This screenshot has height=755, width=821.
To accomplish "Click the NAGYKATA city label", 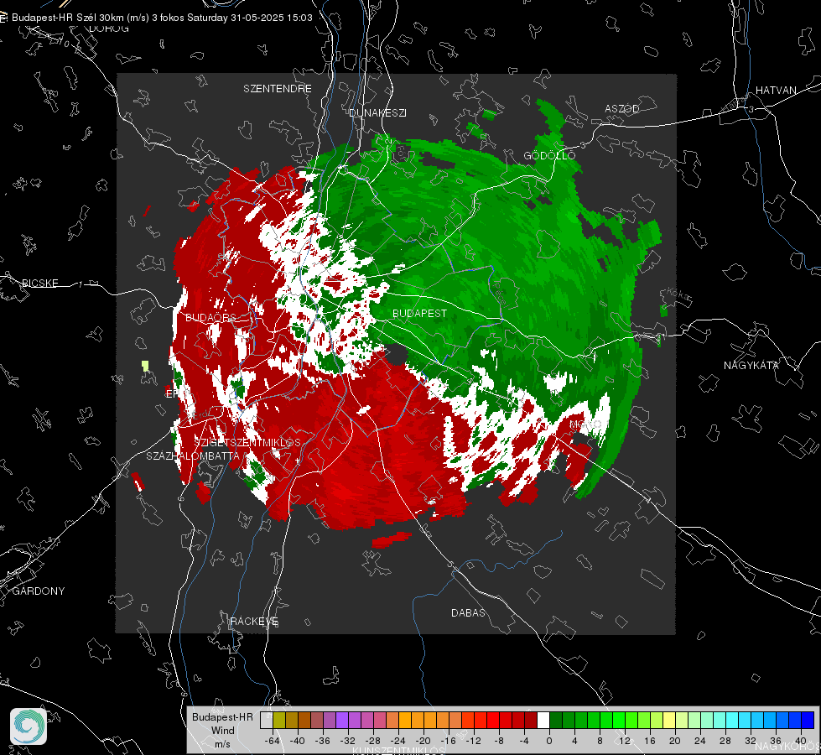I will click(751, 365).
